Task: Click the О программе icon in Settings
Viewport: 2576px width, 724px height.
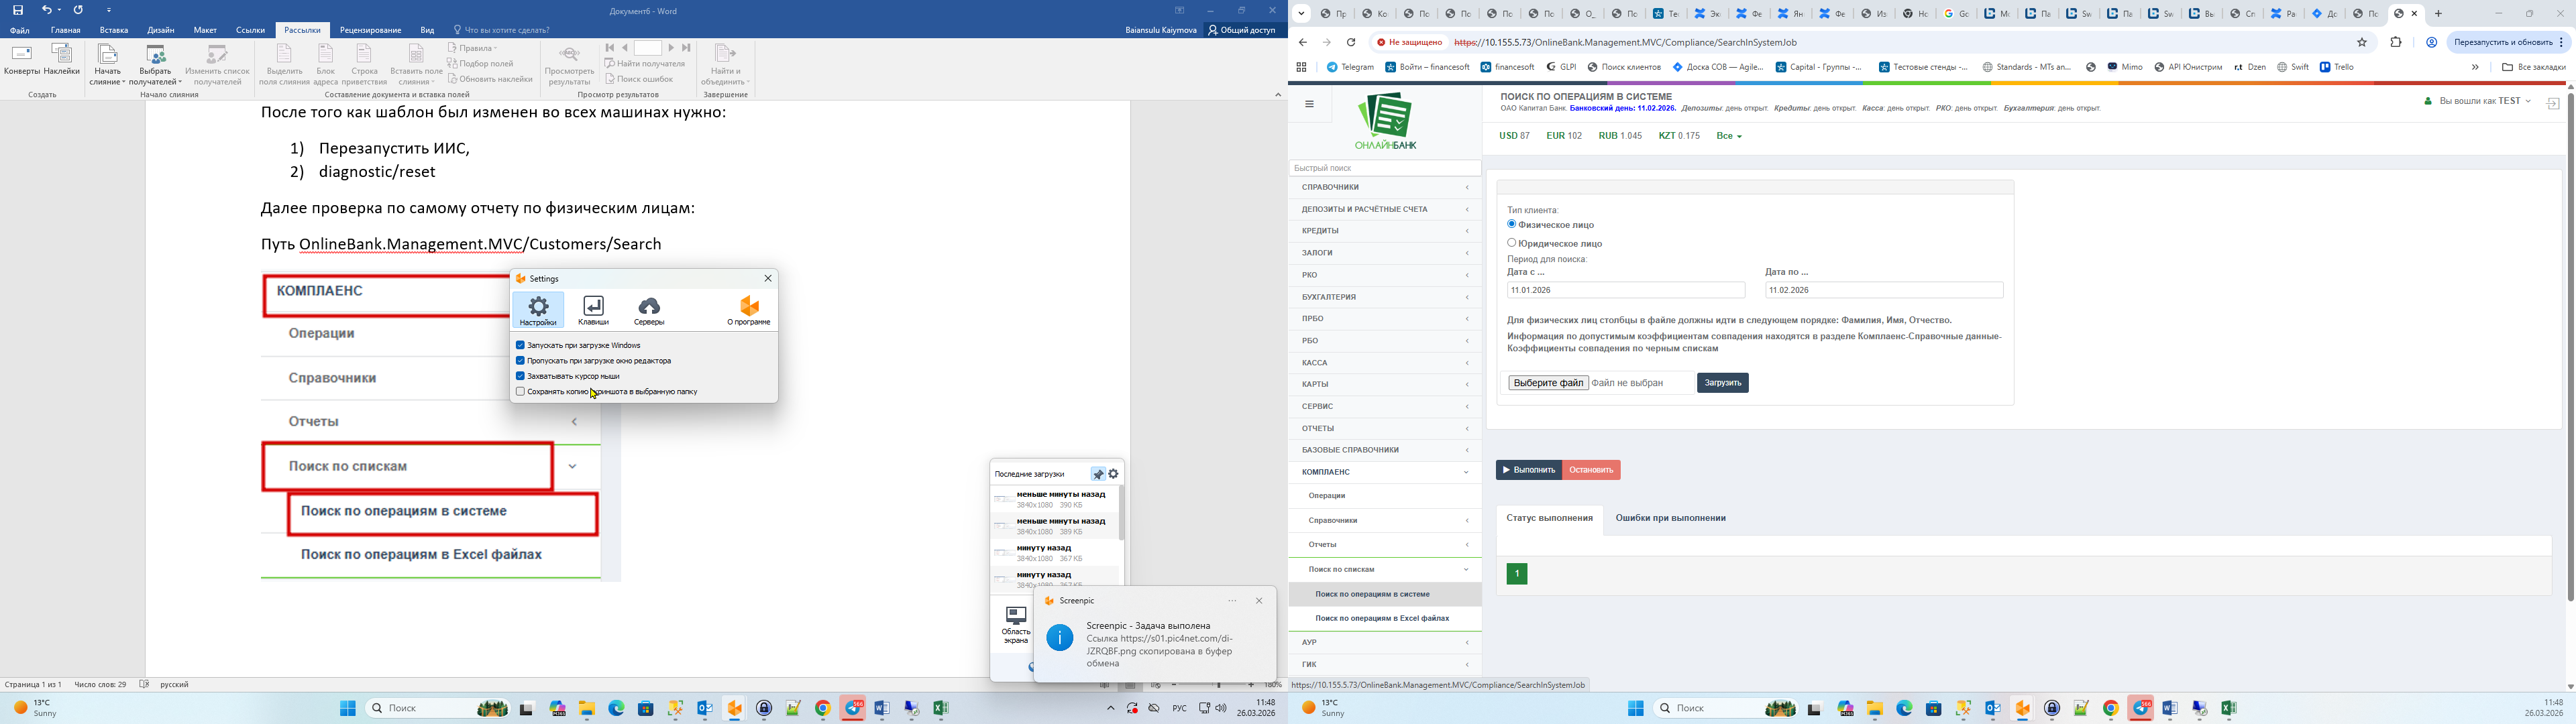Action: click(x=749, y=309)
